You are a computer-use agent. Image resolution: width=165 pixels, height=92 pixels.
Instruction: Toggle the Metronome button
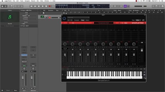128,6
